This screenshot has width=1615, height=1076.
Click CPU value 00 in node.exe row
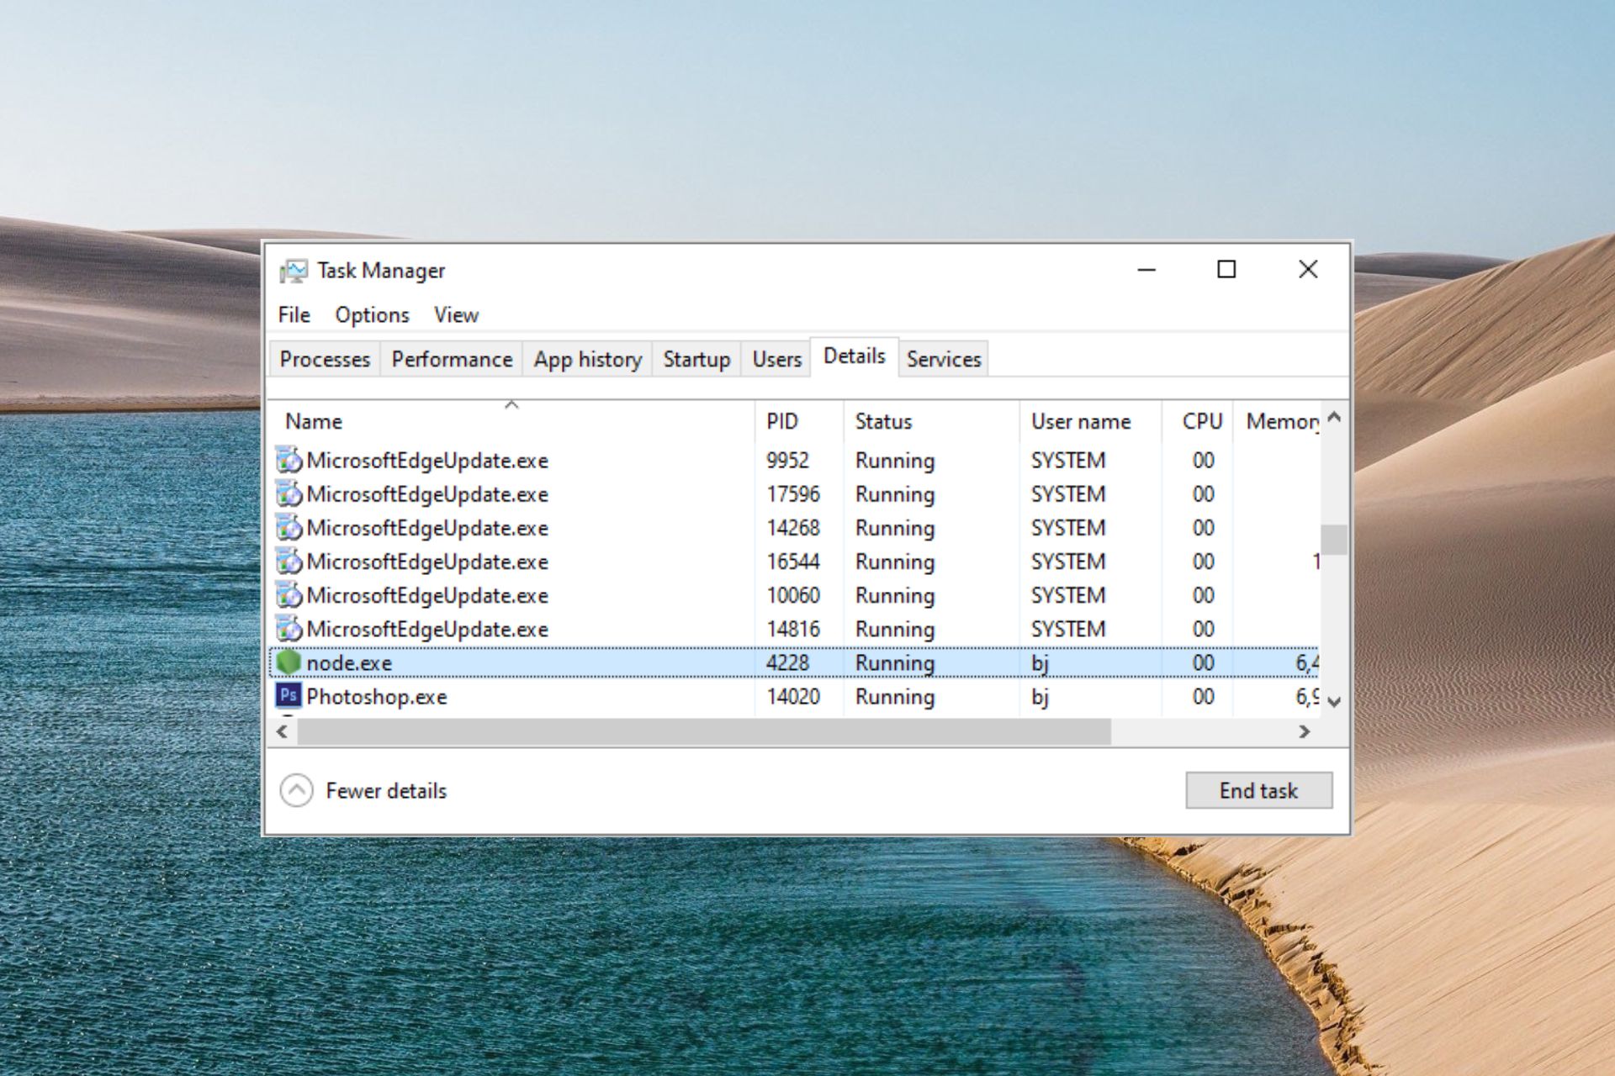pos(1203,663)
